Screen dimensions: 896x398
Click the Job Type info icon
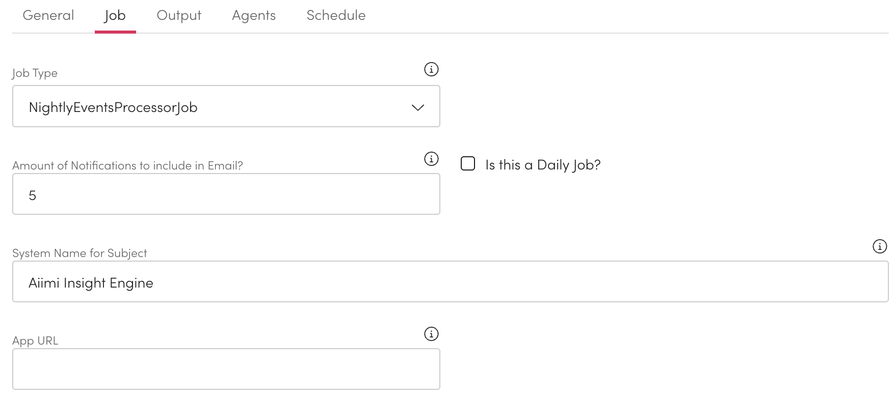tap(431, 69)
